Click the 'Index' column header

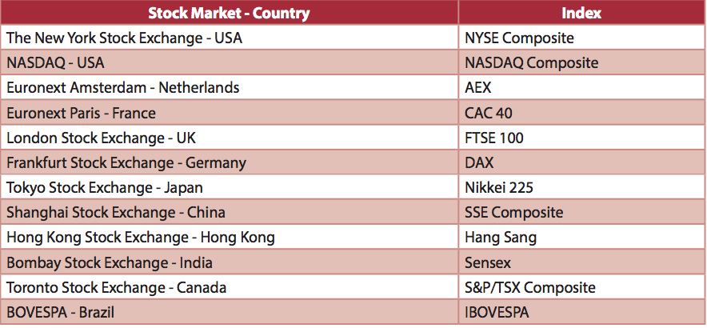coord(581,14)
